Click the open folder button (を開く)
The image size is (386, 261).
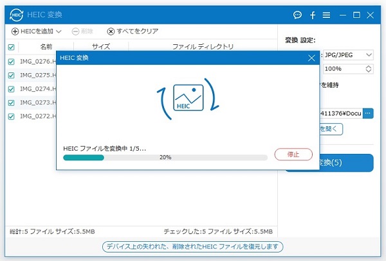pyautogui.click(x=331, y=129)
